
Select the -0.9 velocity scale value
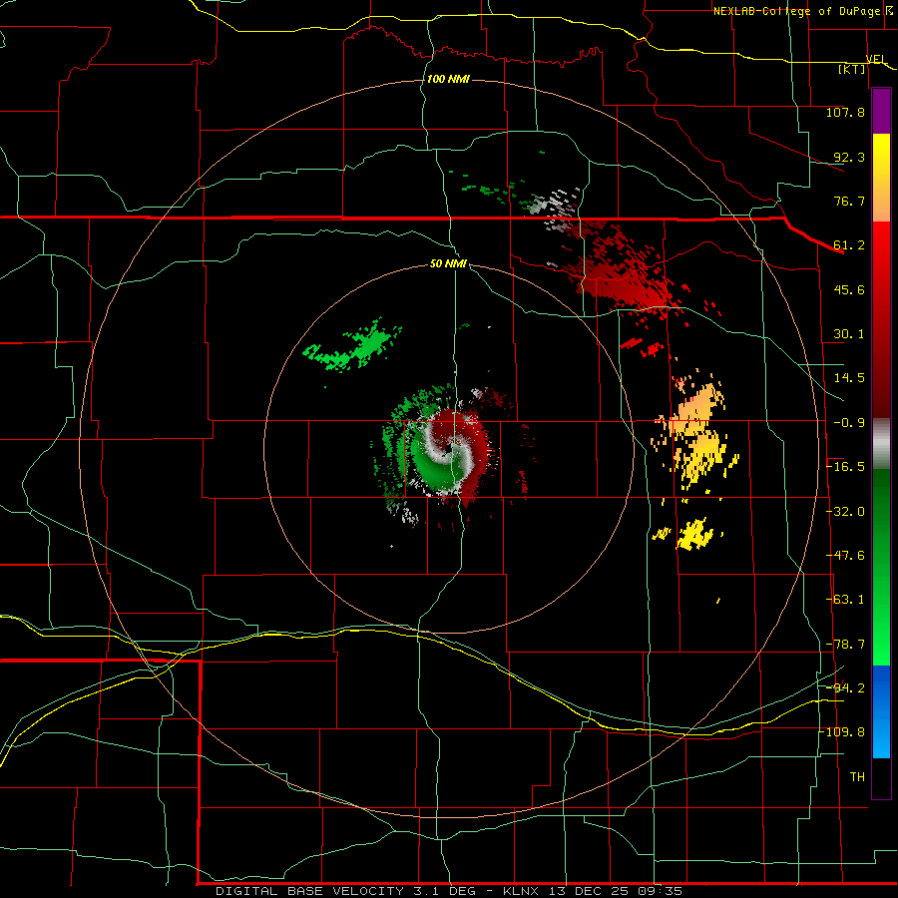pyautogui.click(x=849, y=423)
